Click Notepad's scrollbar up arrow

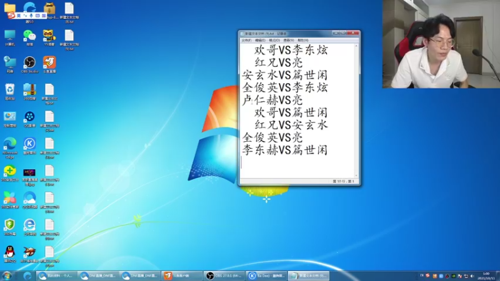point(356,46)
